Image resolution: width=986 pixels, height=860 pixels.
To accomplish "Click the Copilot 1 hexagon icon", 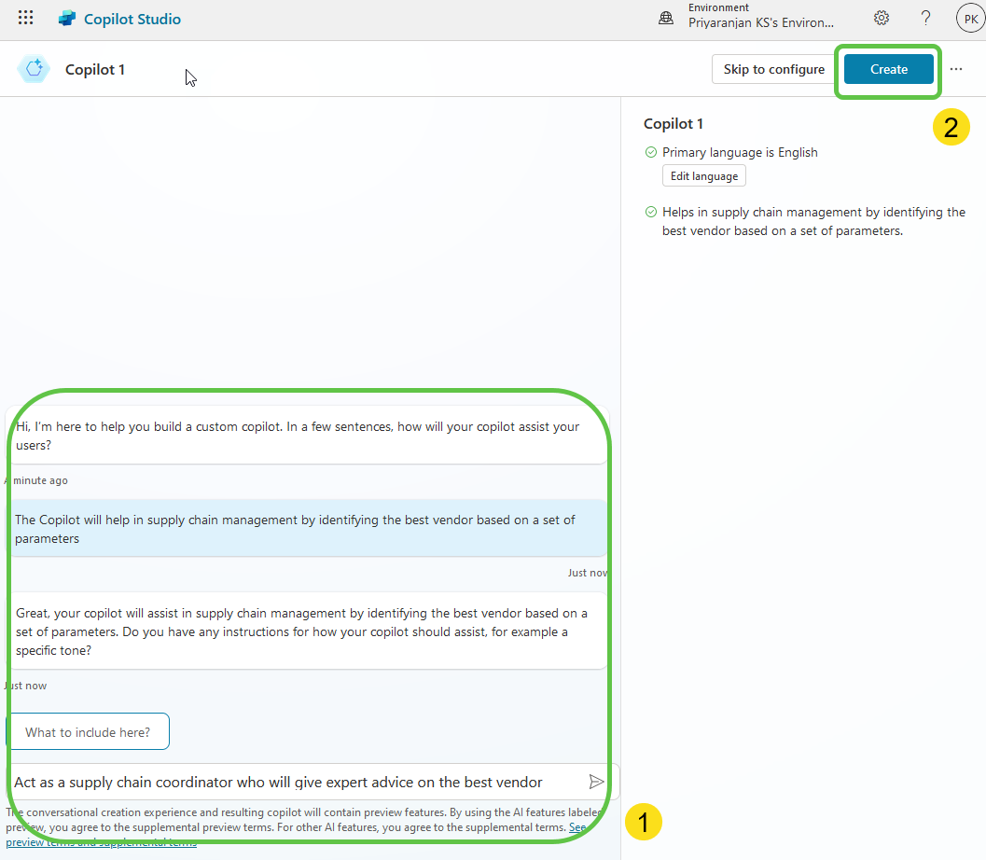I will click(35, 69).
